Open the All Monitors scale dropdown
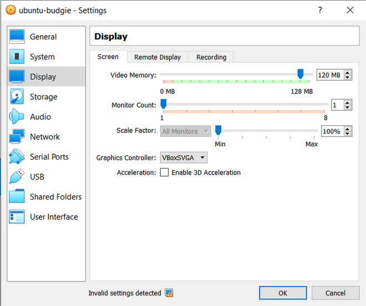 (186, 131)
